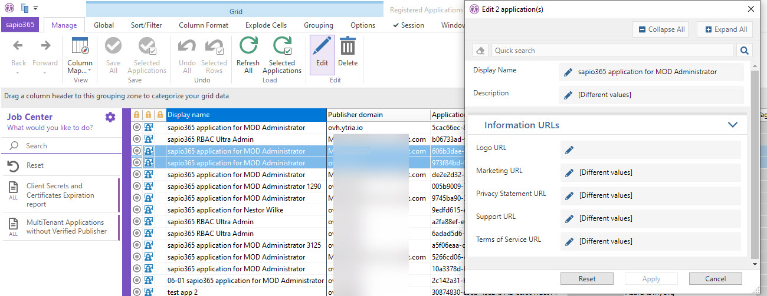Click the Undo All icon
The image size is (767, 296).
pos(187,46)
